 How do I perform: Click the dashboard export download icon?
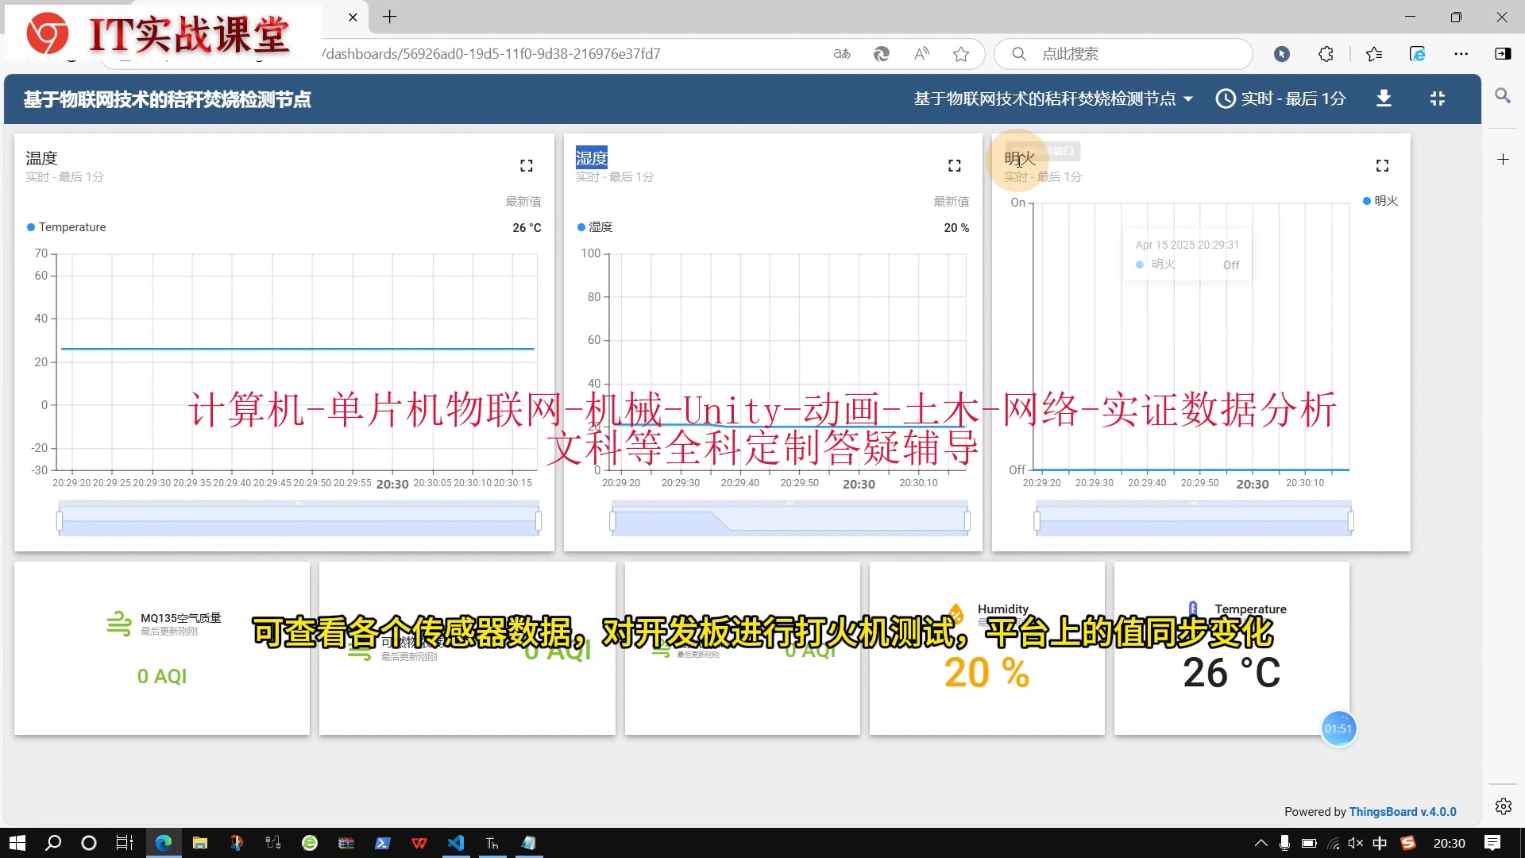[x=1384, y=99]
